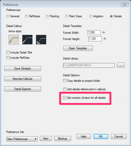This screenshot has height=146, width=131.
Task: Create a New preference set
Action: click(46, 138)
